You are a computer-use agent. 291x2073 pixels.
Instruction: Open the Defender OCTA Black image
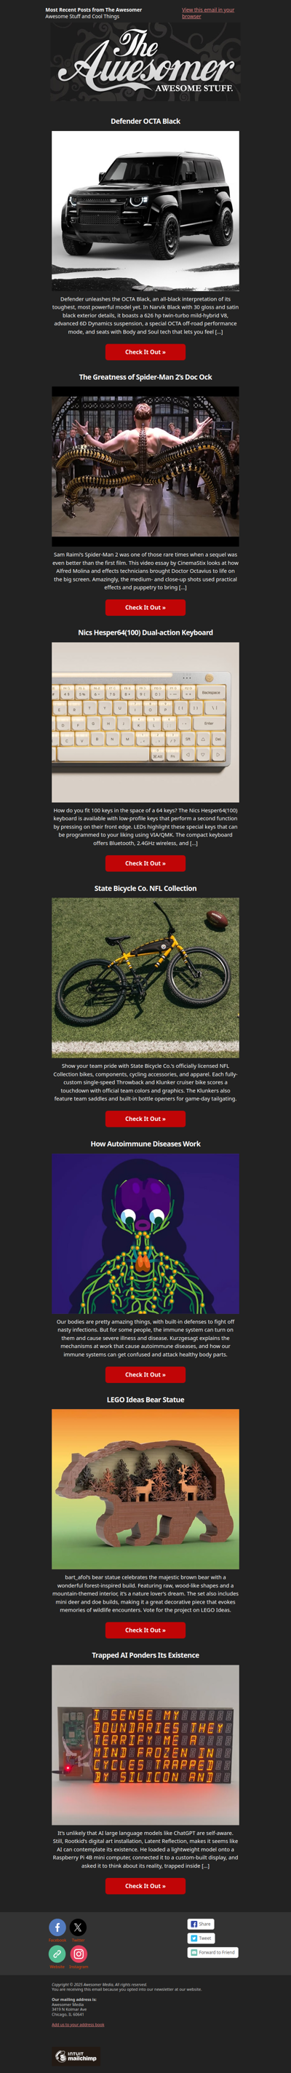point(145,211)
